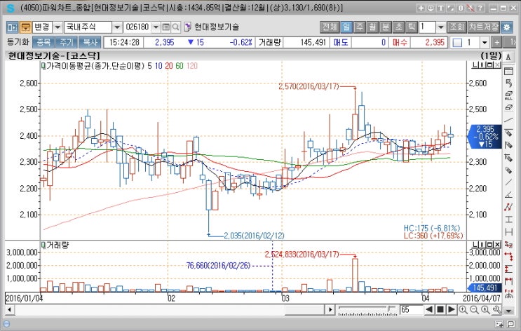
Task: Switch to second 초 chart period
Action: click(x=398, y=27)
